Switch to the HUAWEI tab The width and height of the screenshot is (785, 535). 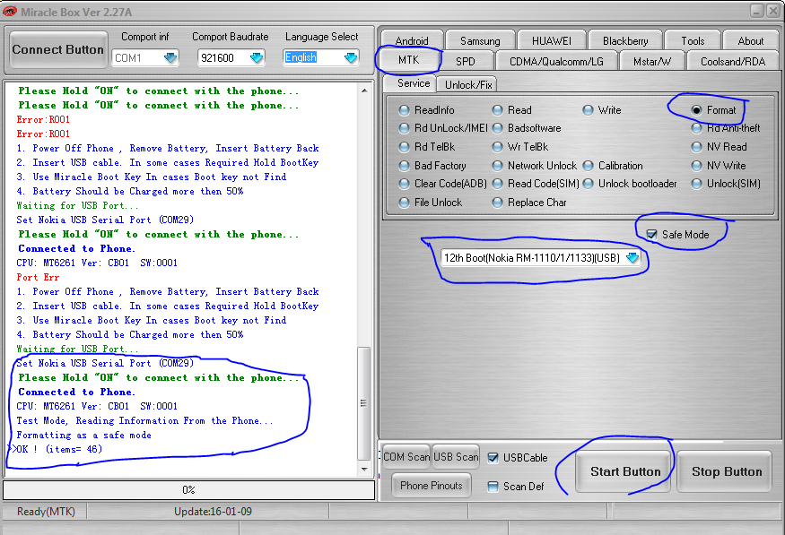551,40
